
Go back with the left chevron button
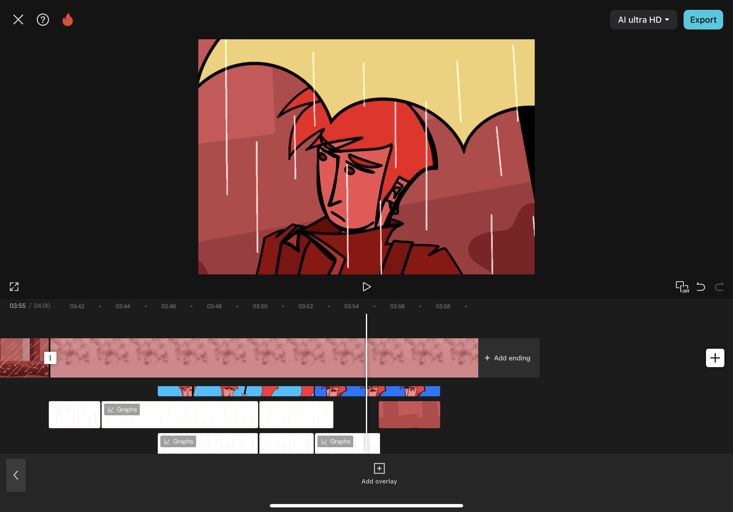pyautogui.click(x=16, y=475)
